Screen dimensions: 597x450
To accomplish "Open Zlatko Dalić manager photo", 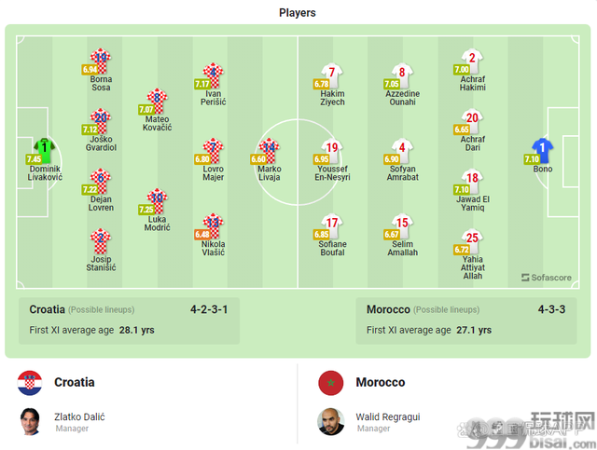I will coord(30,421).
